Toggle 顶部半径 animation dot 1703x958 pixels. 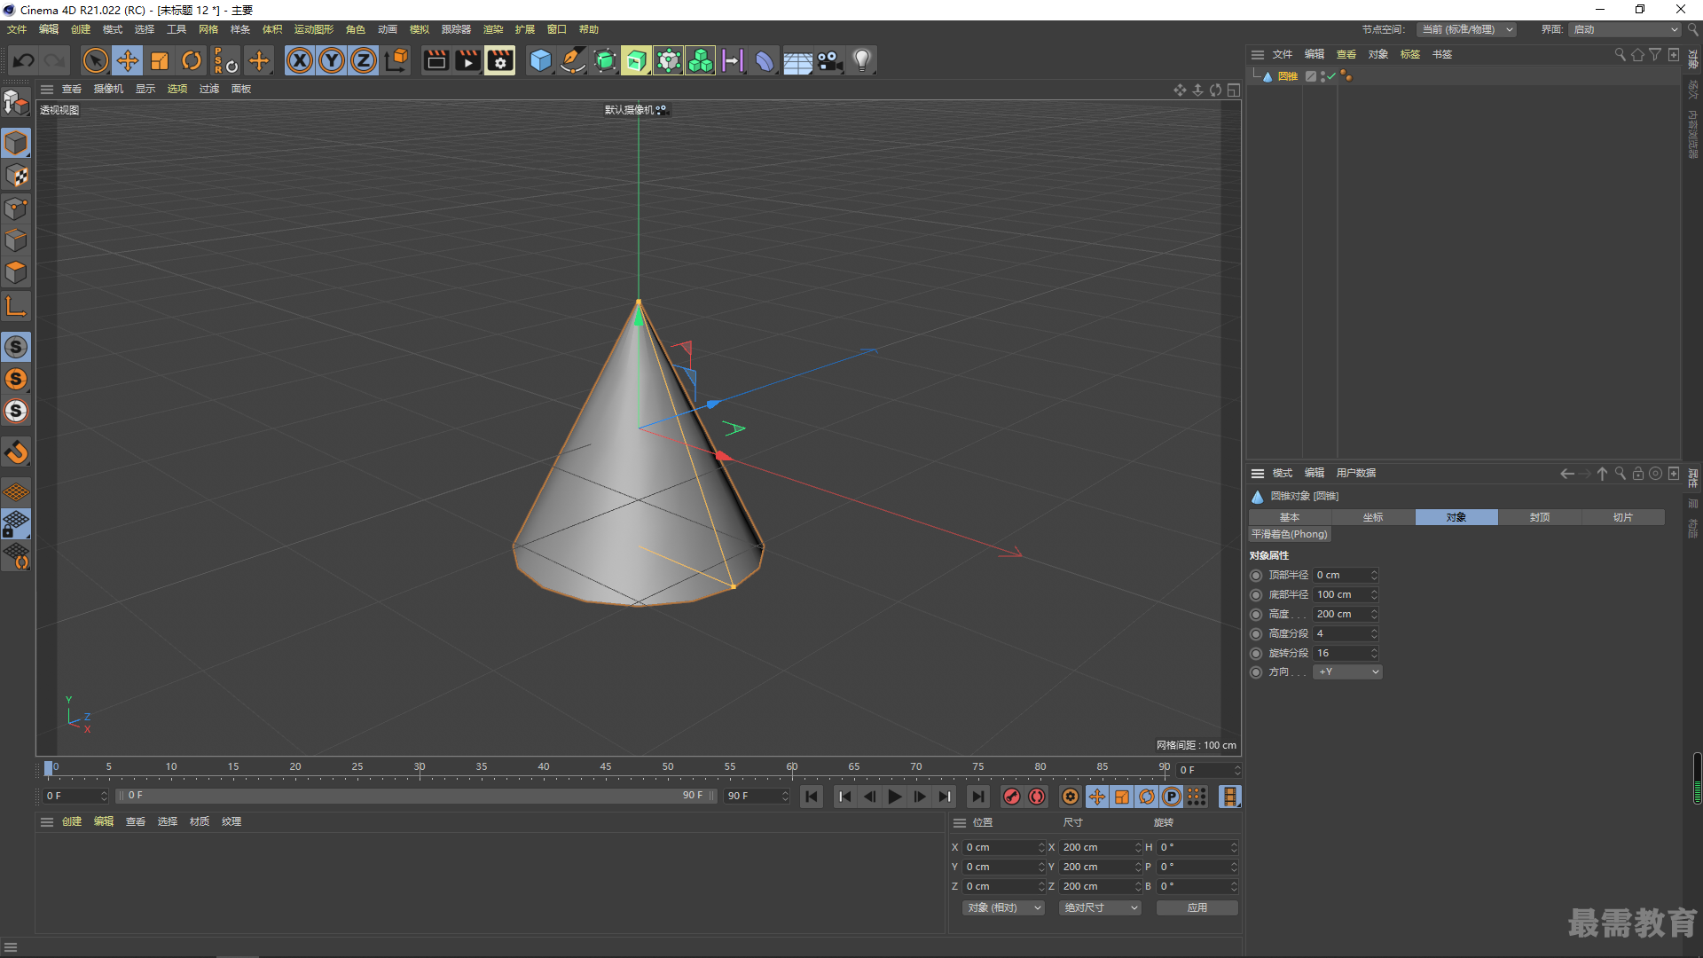pyautogui.click(x=1256, y=576)
